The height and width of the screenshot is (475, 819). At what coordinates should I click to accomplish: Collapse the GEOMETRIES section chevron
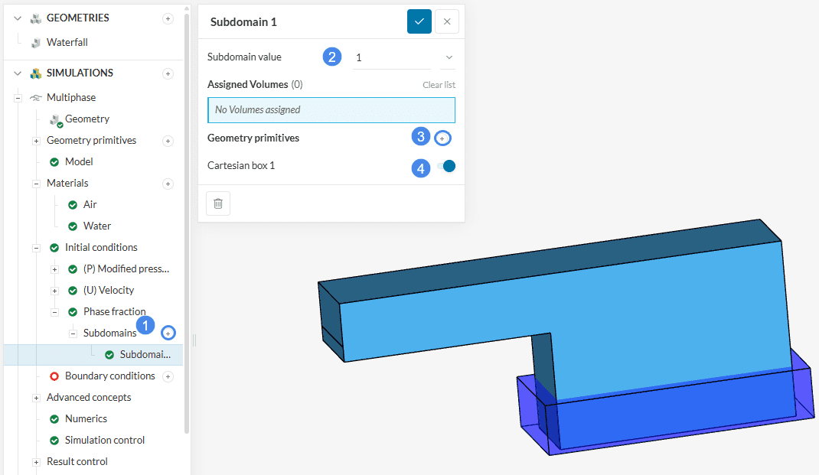pos(18,18)
